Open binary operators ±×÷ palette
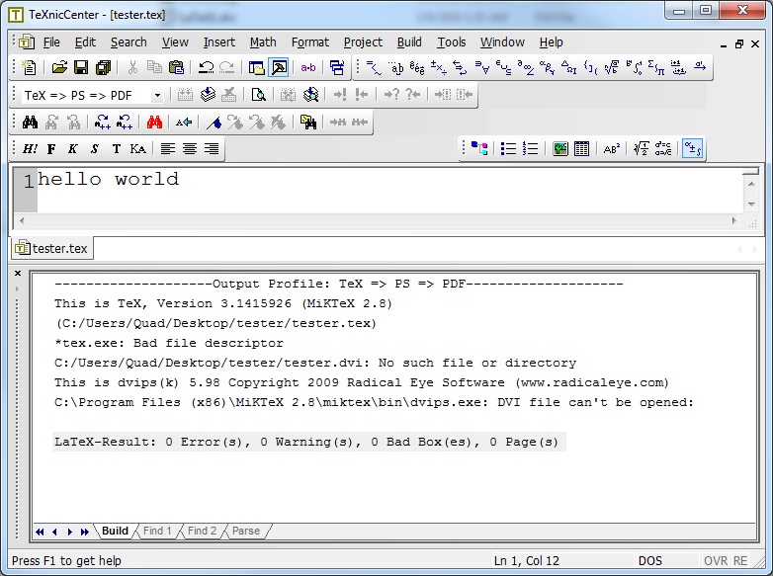773x576 pixels. (439, 67)
